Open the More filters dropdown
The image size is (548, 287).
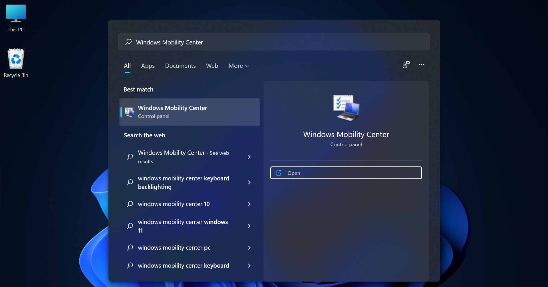(x=238, y=66)
